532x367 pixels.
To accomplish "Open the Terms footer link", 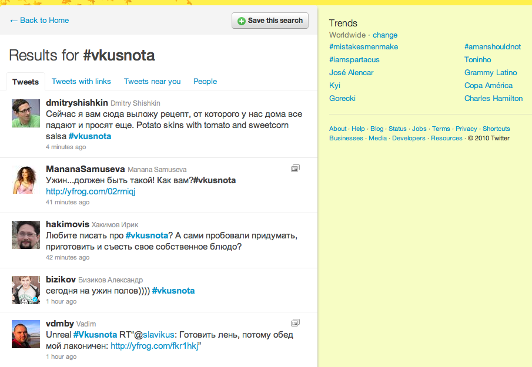I will click(441, 129).
